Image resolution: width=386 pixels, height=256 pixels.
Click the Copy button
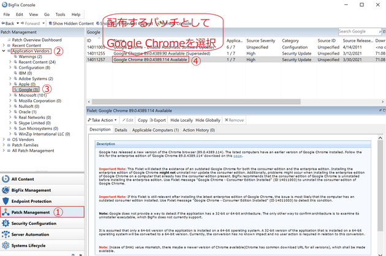(x=143, y=120)
